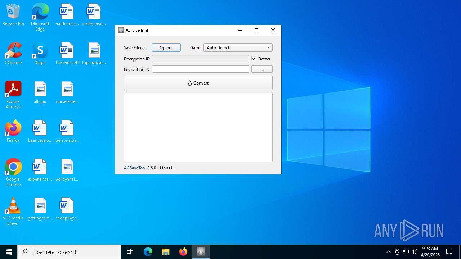Select policyanal... image file

[67, 170]
